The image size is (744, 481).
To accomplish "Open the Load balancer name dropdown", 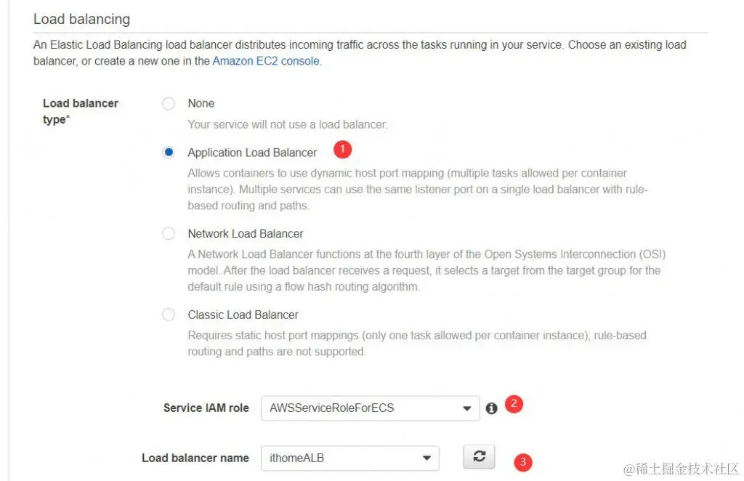I will click(349, 458).
